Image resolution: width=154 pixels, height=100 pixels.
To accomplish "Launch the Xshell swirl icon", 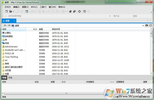I will click(x=70, y=12).
